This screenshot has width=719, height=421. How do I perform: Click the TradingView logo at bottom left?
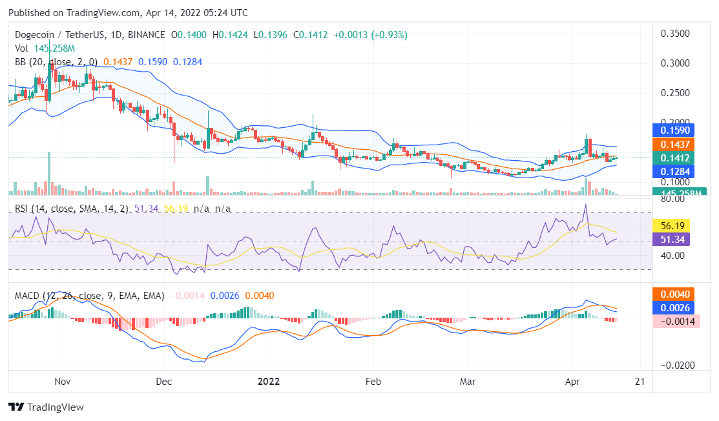click(x=46, y=407)
